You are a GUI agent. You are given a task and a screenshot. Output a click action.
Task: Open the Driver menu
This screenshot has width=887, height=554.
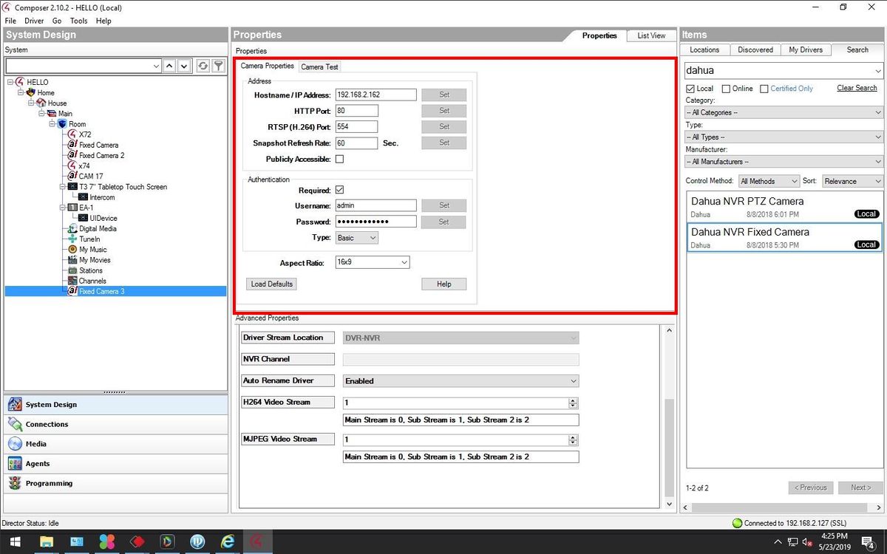pyautogui.click(x=34, y=21)
